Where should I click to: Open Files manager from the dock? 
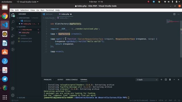pyautogui.click(x=5, y=7)
